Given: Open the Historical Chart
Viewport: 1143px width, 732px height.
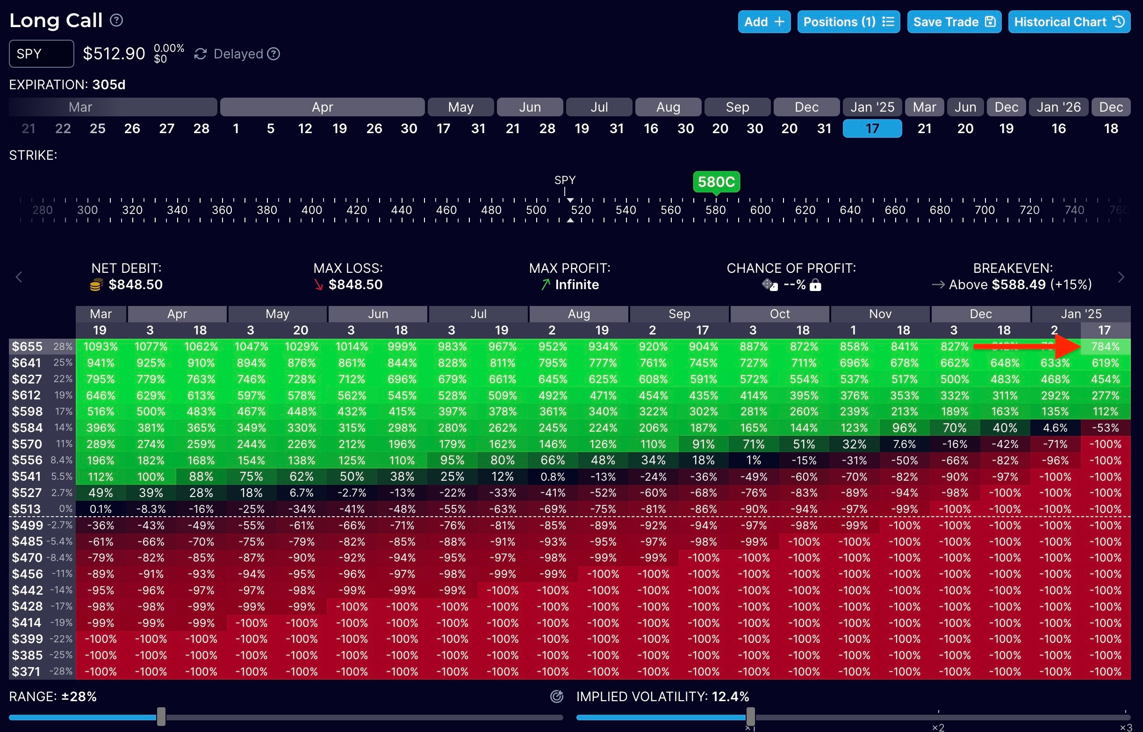Looking at the screenshot, I should click(1069, 22).
